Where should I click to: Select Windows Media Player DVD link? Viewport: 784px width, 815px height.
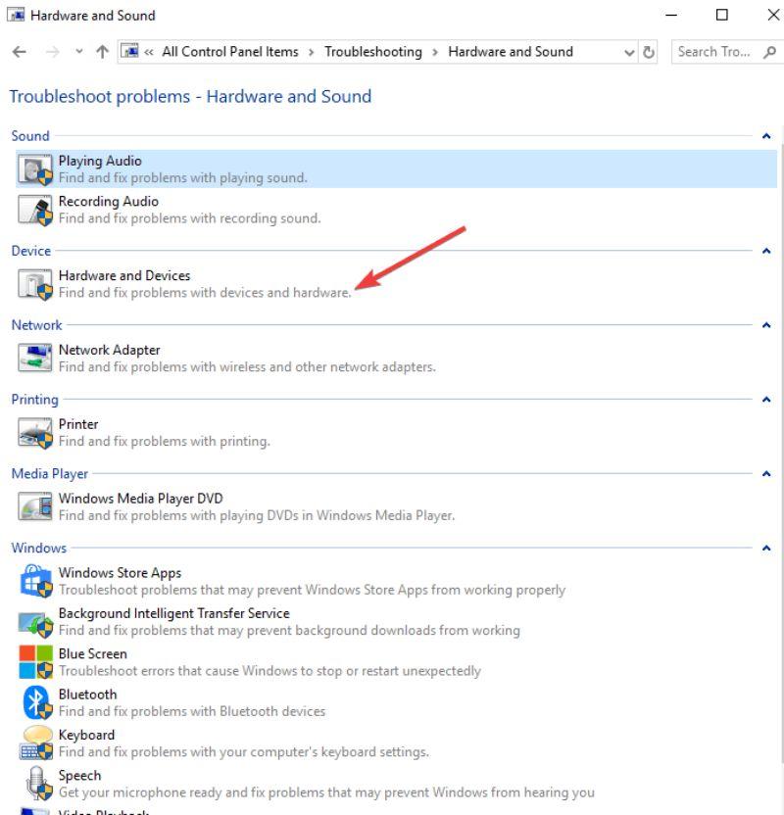(x=140, y=499)
